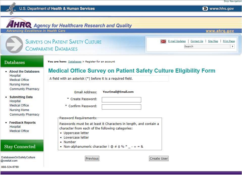
Task: Click the Create User button
Action: 159,159
